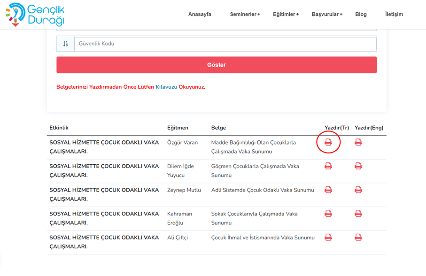
Task: Print English certificate for Dilem İğde Yuyucu
Action: 358,166
